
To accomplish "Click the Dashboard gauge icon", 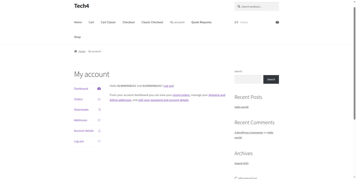I will tap(99, 88).
